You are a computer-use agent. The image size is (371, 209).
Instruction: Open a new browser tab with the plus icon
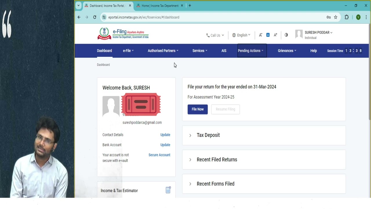point(190,6)
